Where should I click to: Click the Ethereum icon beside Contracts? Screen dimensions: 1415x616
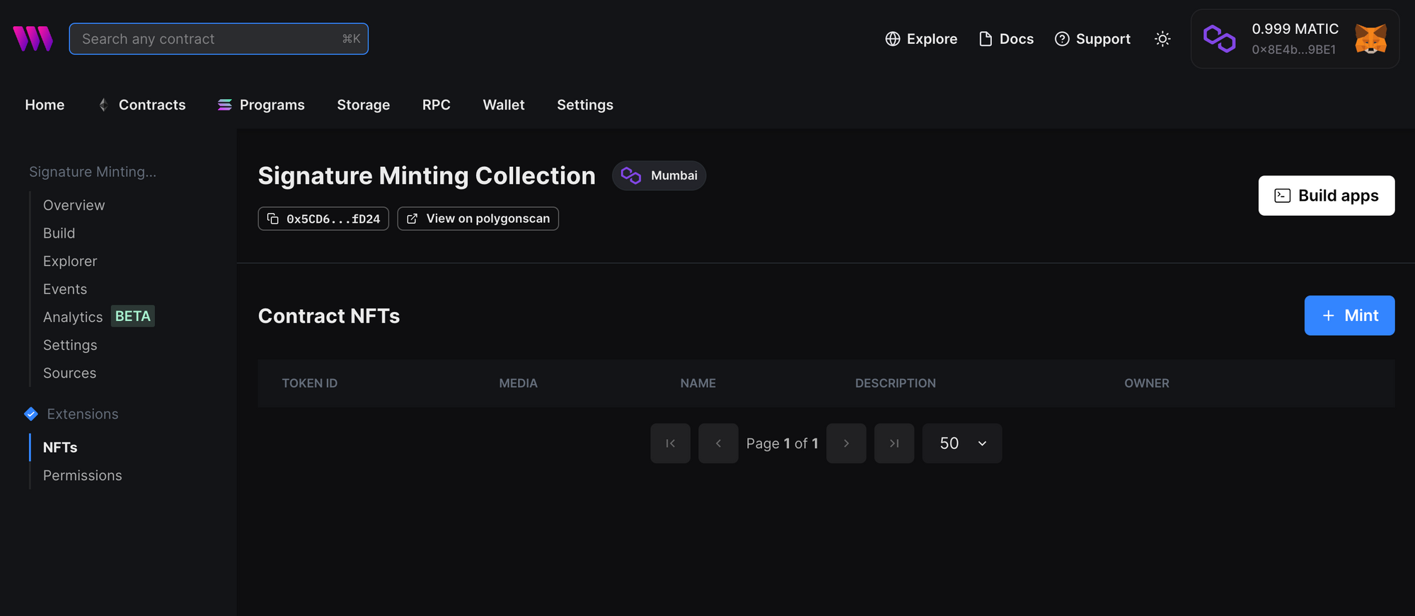[103, 105]
